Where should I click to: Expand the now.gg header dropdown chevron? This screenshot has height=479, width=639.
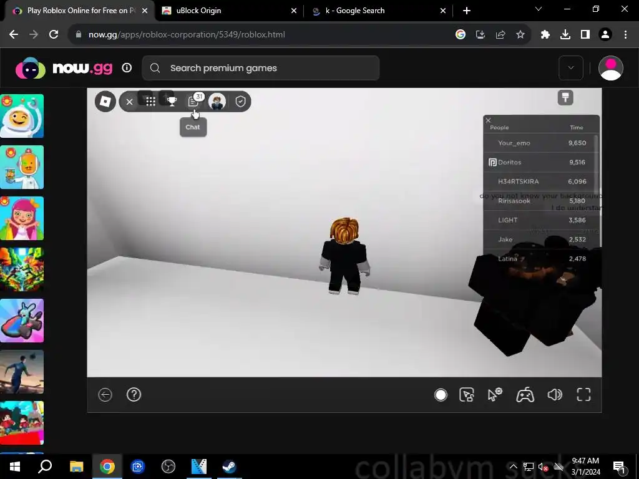coord(571,67)
